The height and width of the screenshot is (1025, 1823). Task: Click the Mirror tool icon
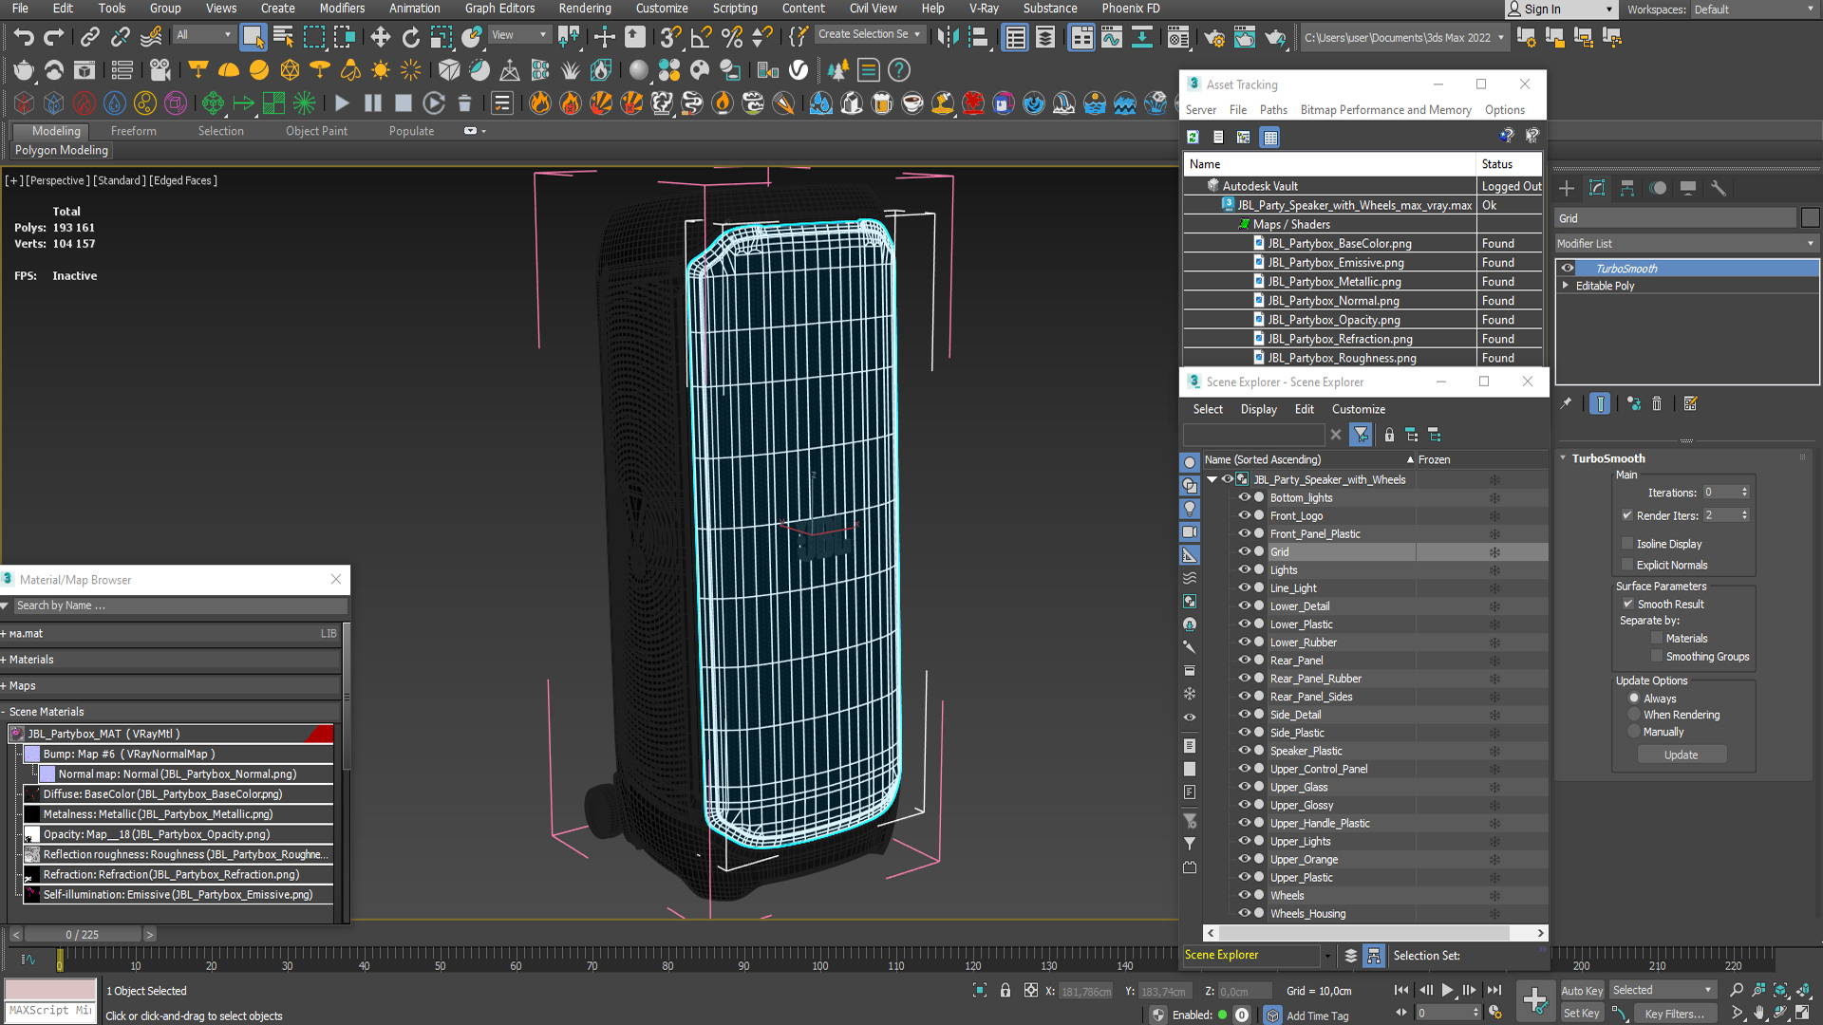pos(947,37)
